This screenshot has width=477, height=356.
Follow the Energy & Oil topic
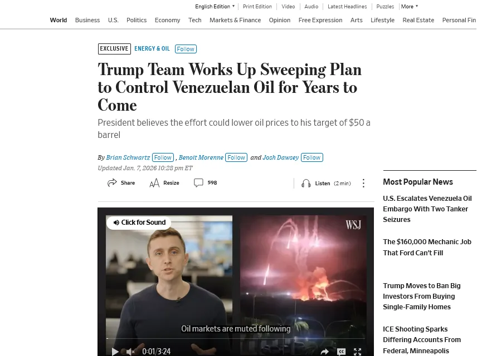click(186, 49)
